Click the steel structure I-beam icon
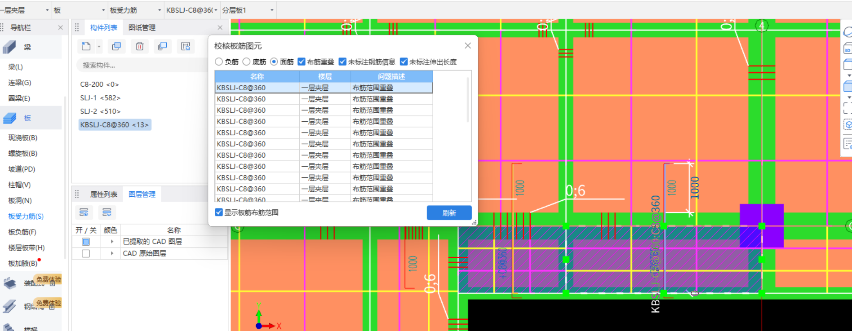This screenshot has width=852, height=331. tap(9, 306)
